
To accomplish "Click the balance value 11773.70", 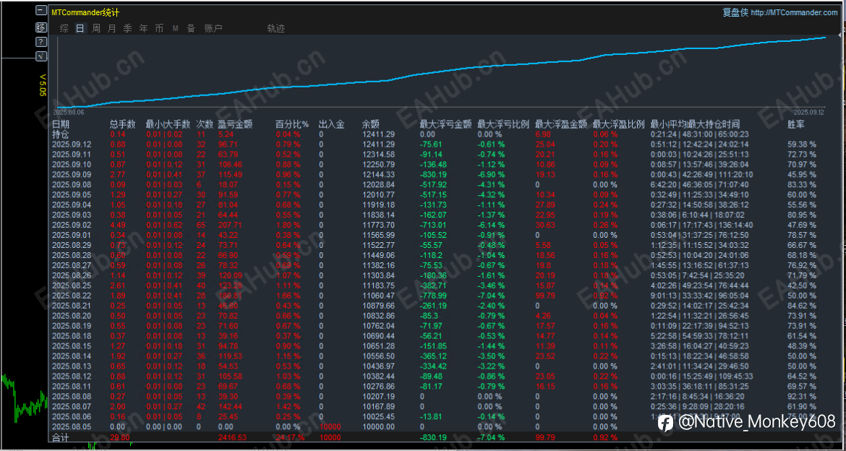I will pyautogui.click(x=378, y=225).
